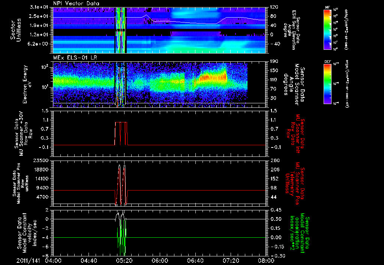Click the green acceleration spikes in bottom plot
This screenshot has height=265, width=384.
121,241
